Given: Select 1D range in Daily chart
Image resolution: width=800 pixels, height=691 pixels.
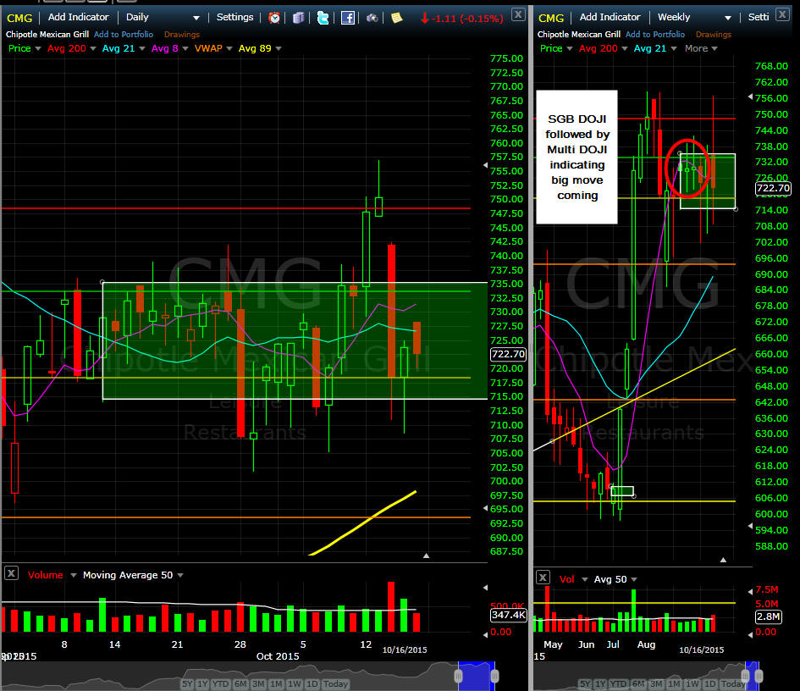Looking at the screenshot, I should [312, 684].
